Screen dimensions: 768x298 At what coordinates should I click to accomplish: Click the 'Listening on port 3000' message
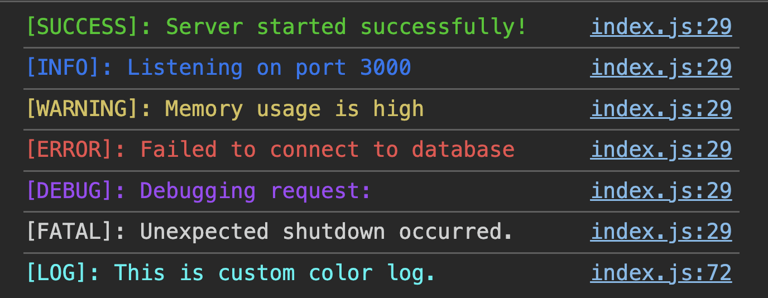pyautogui.click(x=269, y=68)
